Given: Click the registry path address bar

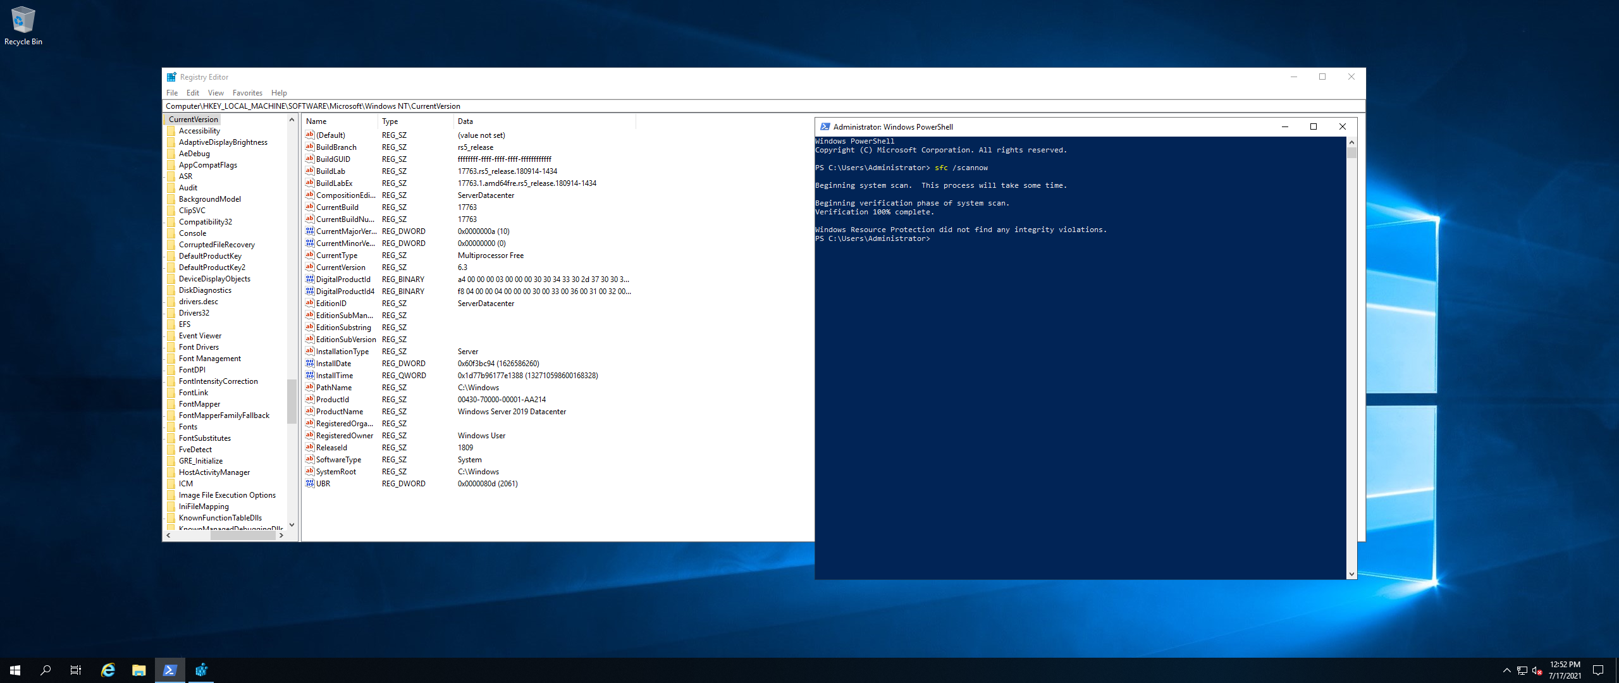Looking at the screenshot, I should click(763, 106).
